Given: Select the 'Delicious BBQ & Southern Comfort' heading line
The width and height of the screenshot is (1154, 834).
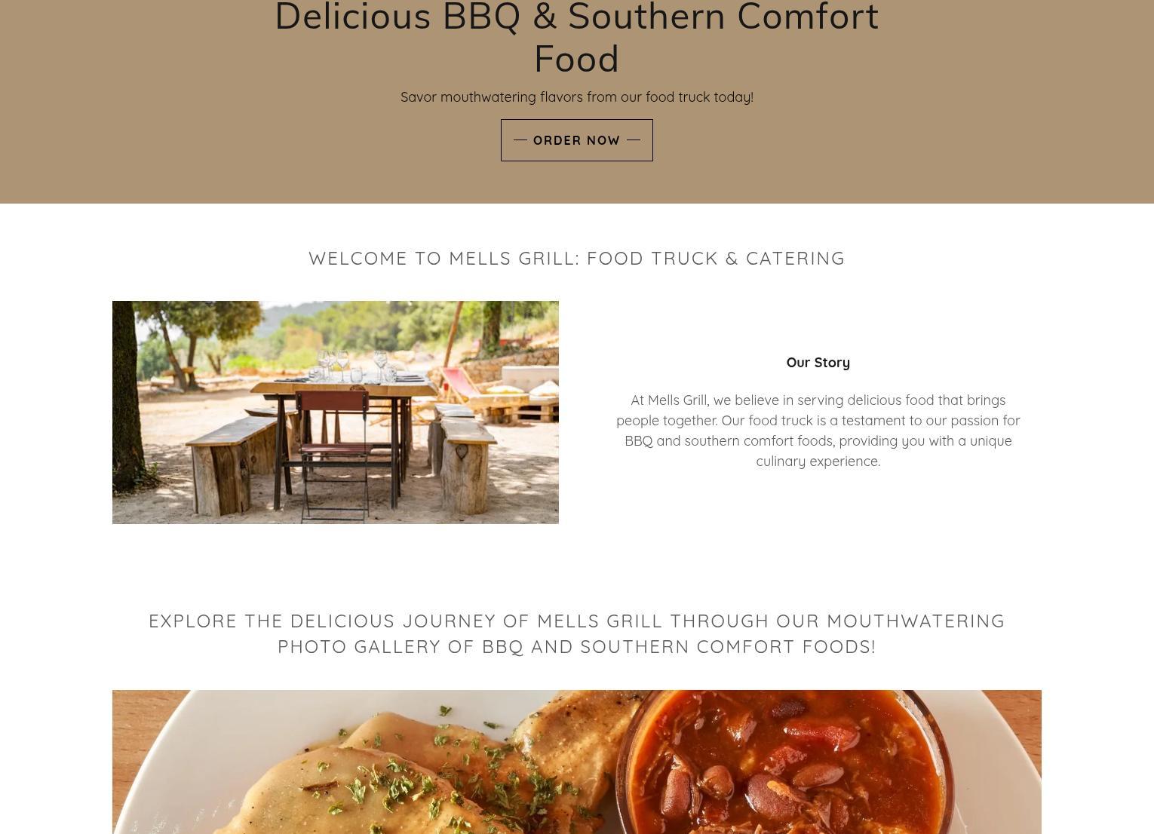Looking at the screenshot, I should (x=577, y=17).
